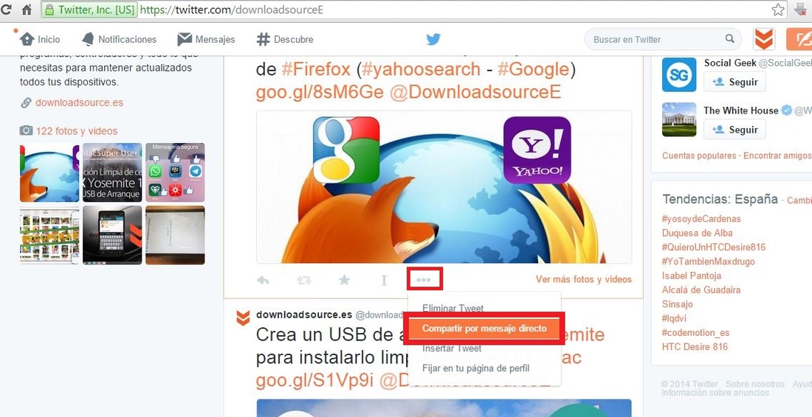Click the search magnifier icon
This screenshot has width=812, height=417.
click(x=729, y=39)
